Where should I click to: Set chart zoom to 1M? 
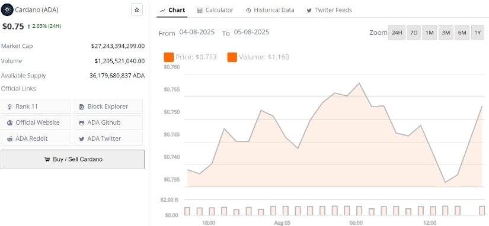[430, 33]
